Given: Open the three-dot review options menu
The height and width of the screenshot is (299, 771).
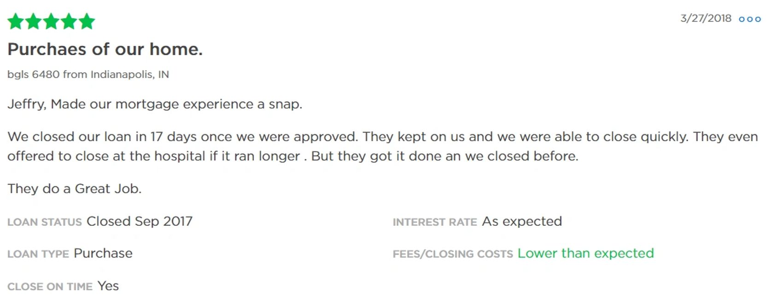Looking at the screenshot, I should (749, 19).
